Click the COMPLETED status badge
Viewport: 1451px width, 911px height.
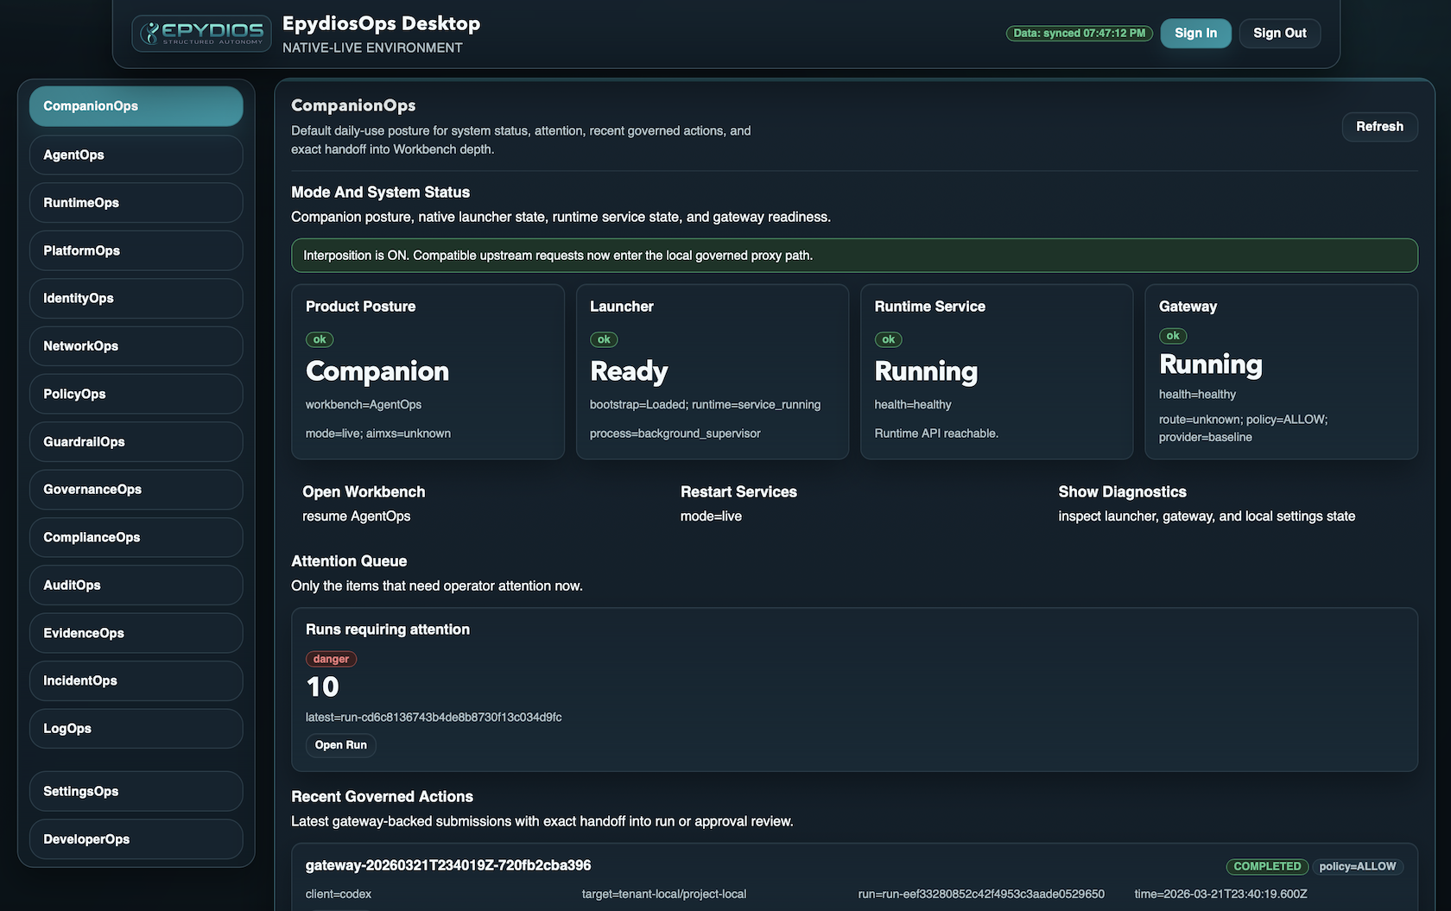click(1266, 866)
